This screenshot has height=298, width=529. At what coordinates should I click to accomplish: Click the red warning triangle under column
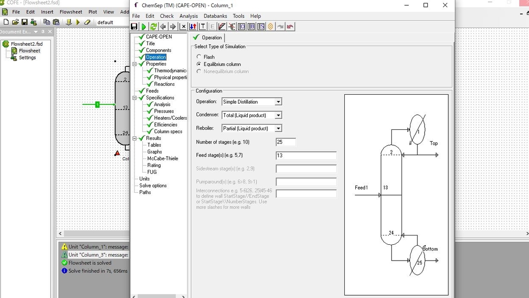point(117,153)
